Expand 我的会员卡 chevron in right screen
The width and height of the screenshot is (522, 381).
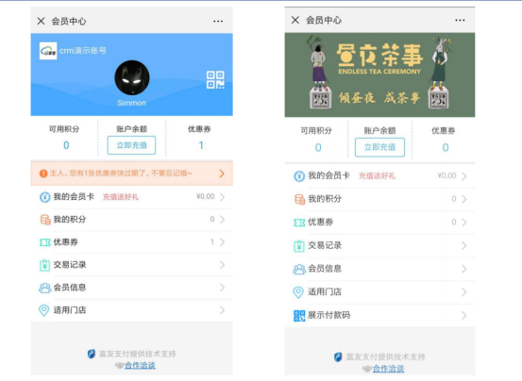tap(464, 176)
